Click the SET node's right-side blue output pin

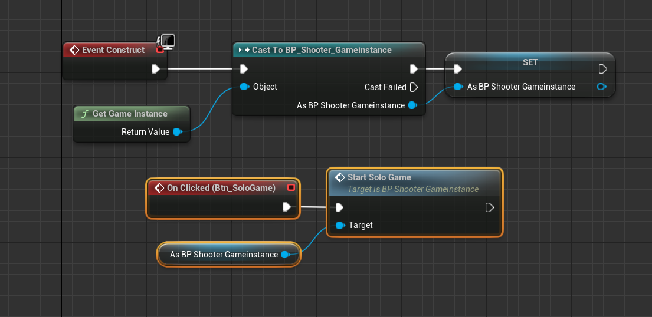pos(601,87)
